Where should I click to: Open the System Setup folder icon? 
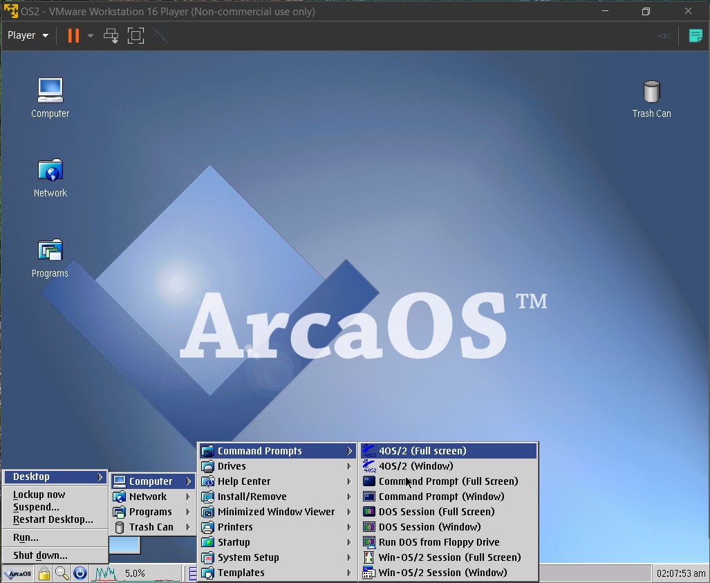click(207, 557)
